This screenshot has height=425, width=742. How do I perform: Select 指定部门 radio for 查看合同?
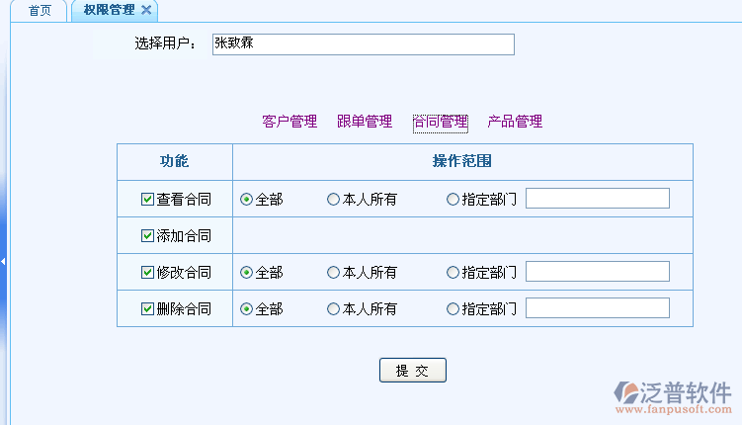[x=453, y=200]
